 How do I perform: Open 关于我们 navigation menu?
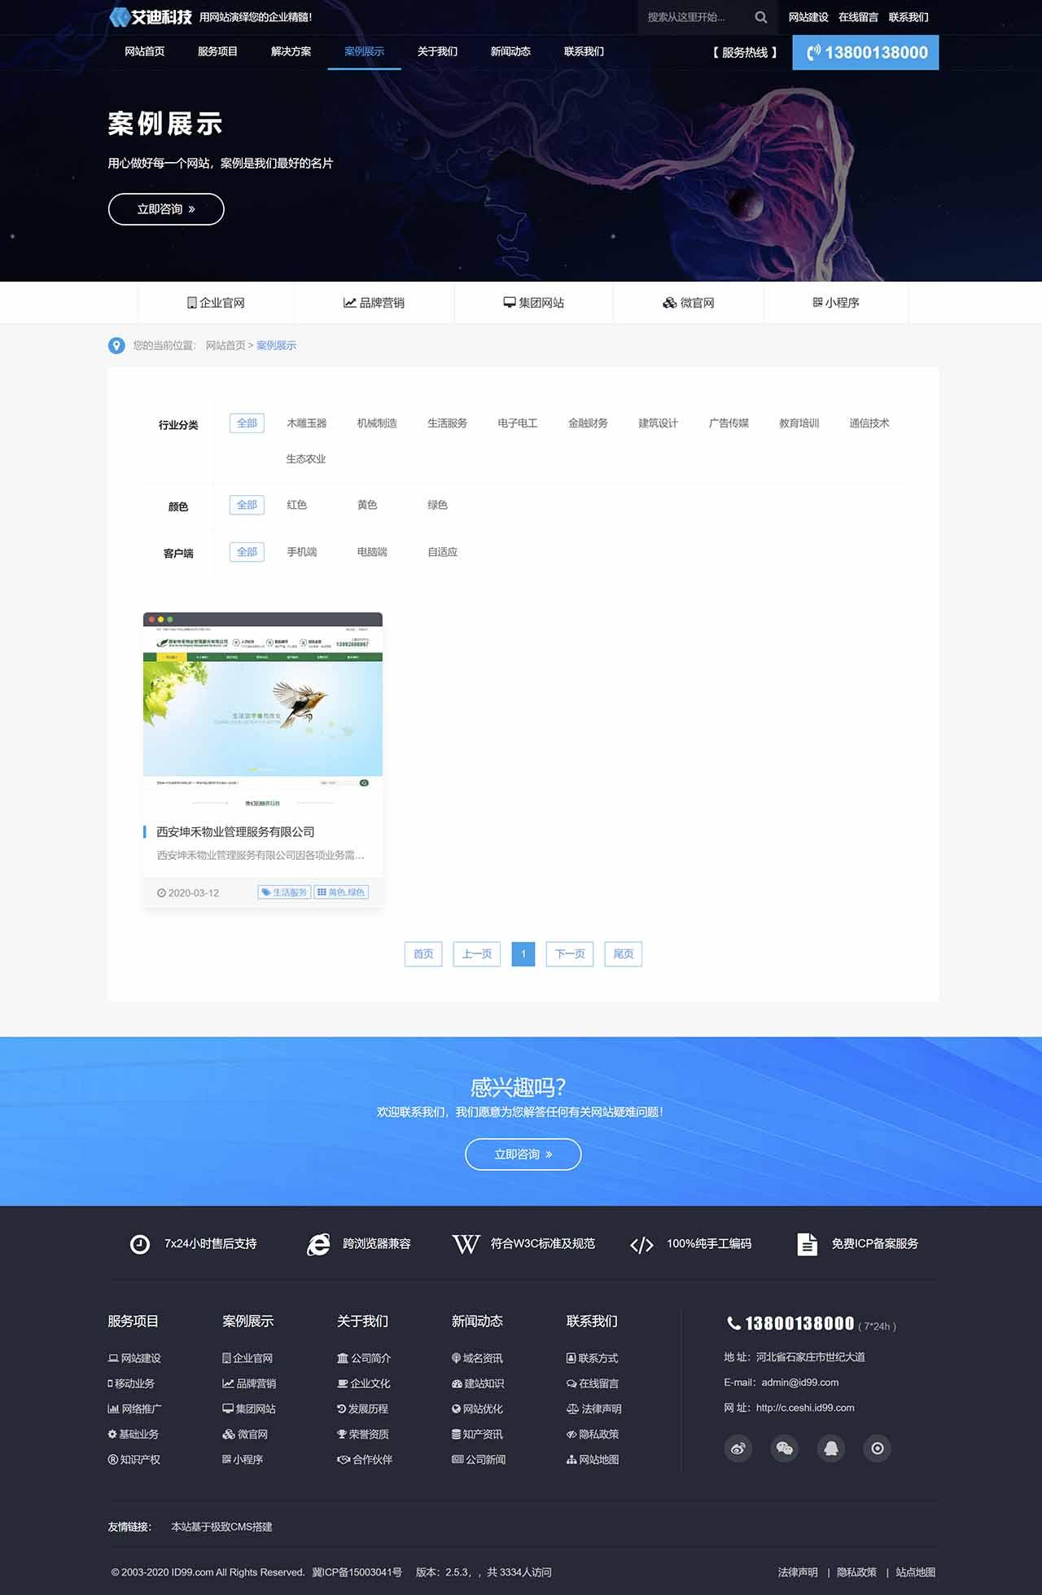(x=437, y=51)
